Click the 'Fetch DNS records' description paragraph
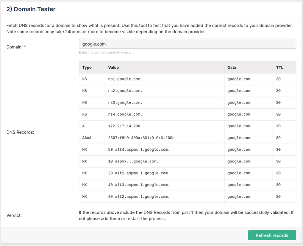This screenshot has height=246, width=303. pos(150,29)
